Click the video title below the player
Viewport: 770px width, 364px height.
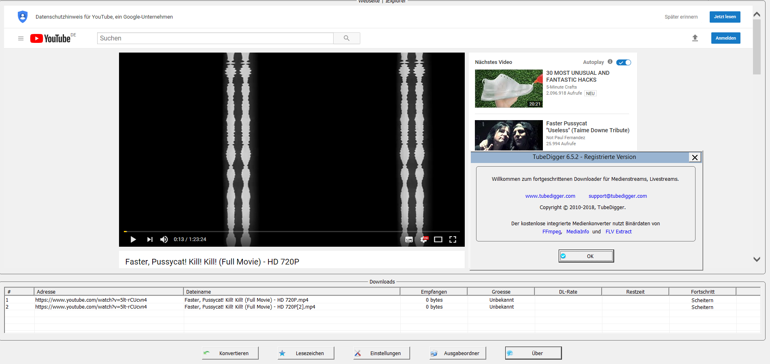click(x=212, y=262)
